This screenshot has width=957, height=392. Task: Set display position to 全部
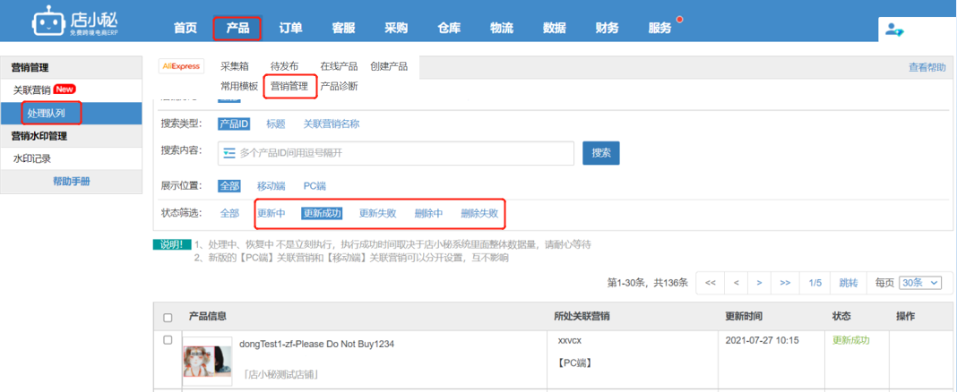(x=230, y=186)
